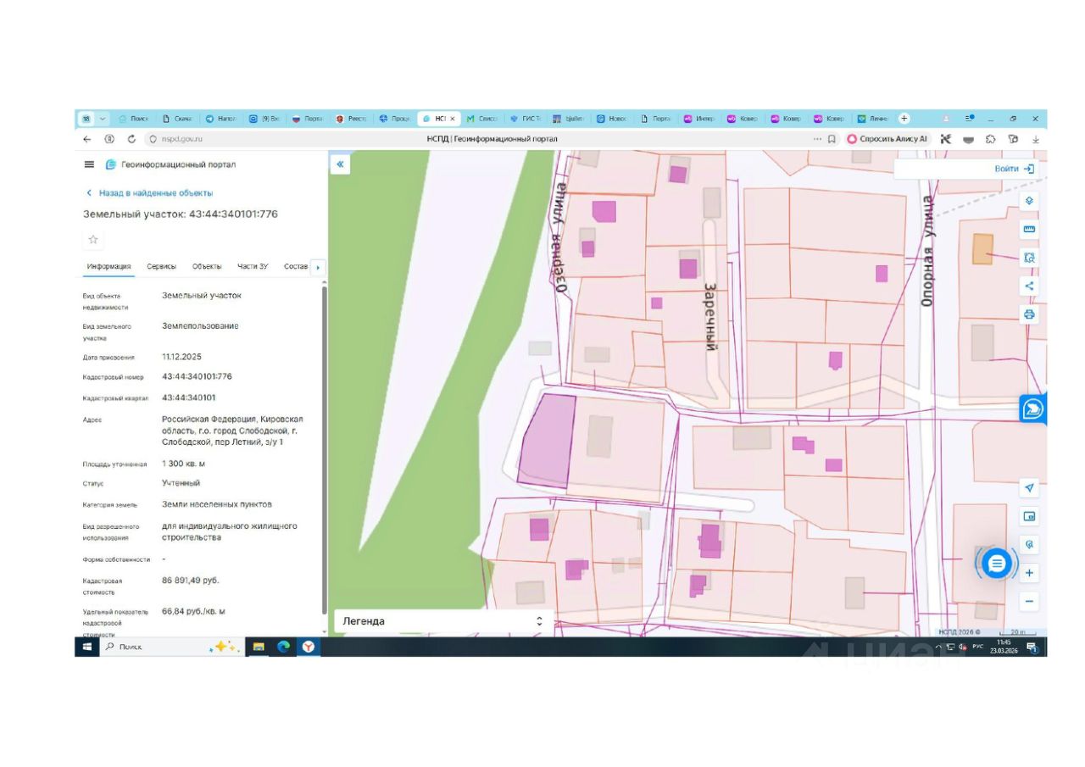Open the Объекты tab

click(x=207, y=266)
